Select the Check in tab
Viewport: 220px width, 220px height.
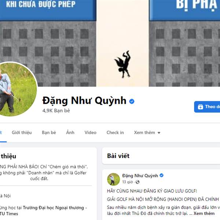tap(115, 133)
